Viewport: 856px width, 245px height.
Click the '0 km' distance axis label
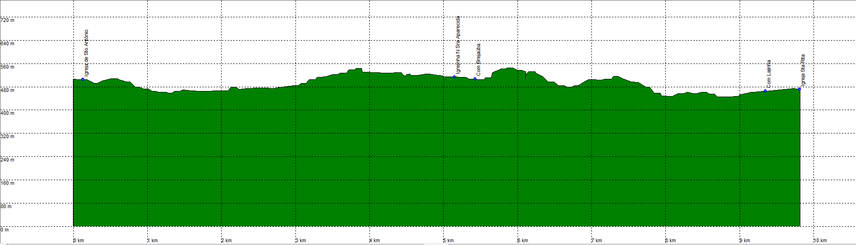[79, 241]
